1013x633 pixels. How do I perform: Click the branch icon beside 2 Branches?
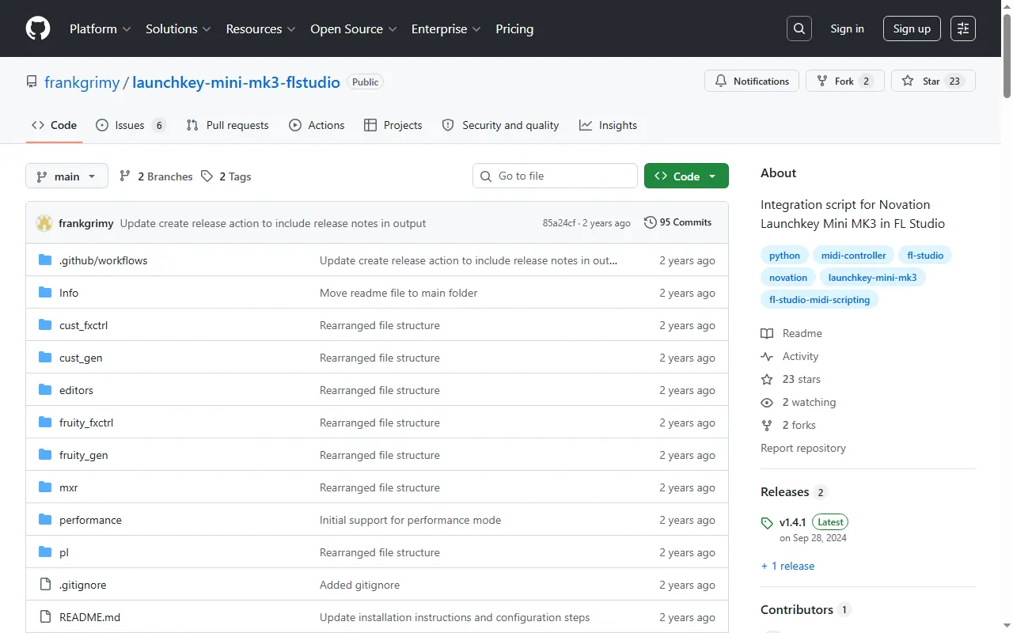pos(125,176)
